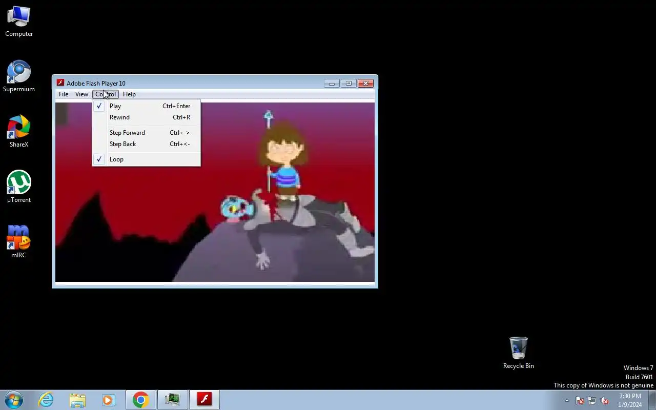Collapse the open Control menu
Screen dimensions: 656x410
pos(106,94)
